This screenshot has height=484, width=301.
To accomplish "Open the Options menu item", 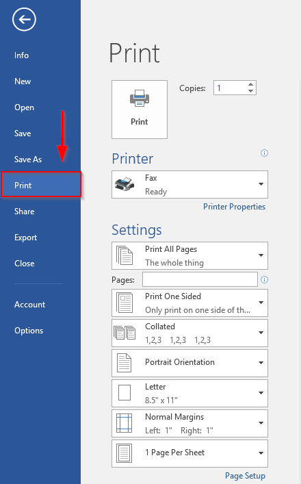I will pyautogui.click(x=29, y=330).
